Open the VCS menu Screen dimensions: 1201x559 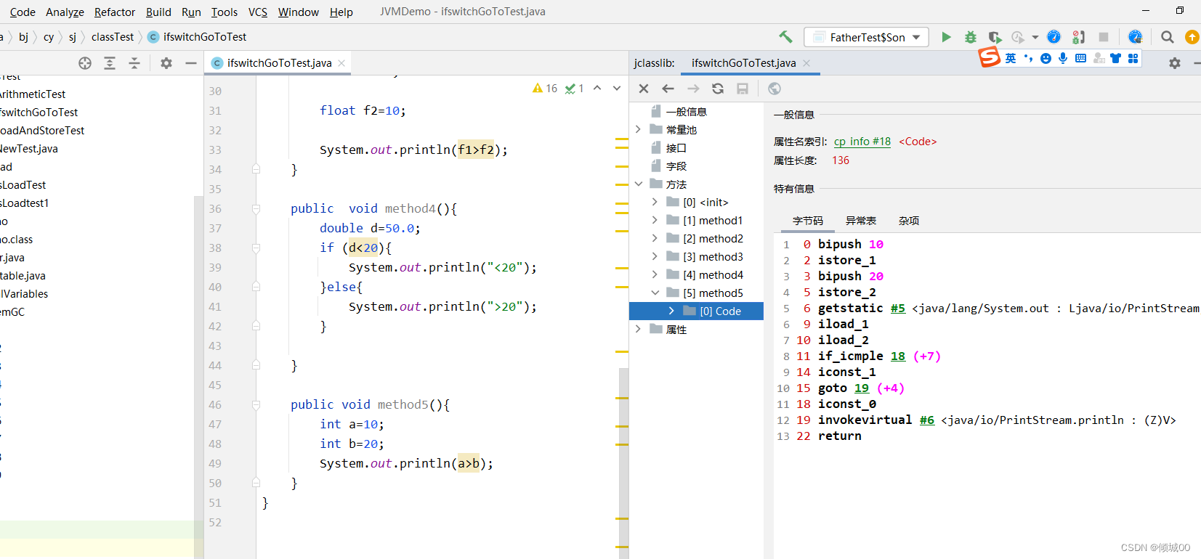tap(258, 12)
